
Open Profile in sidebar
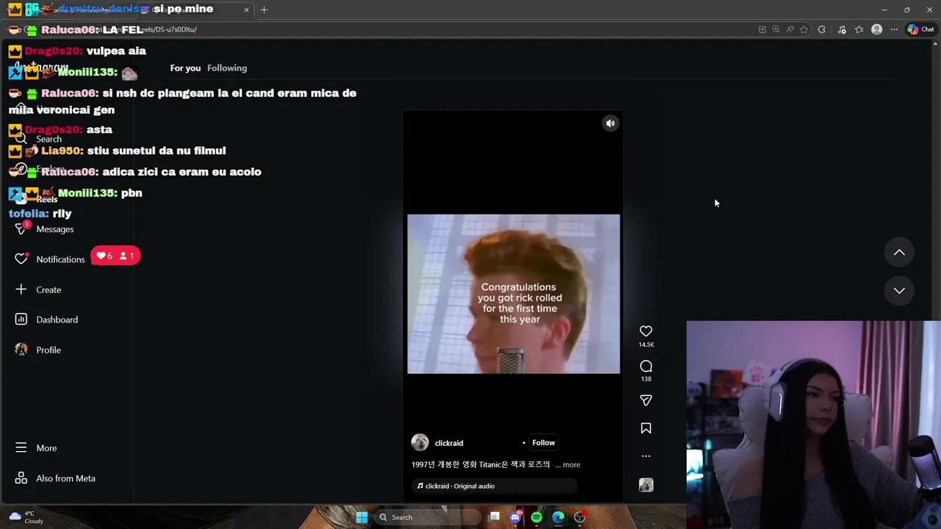(49, 350)
